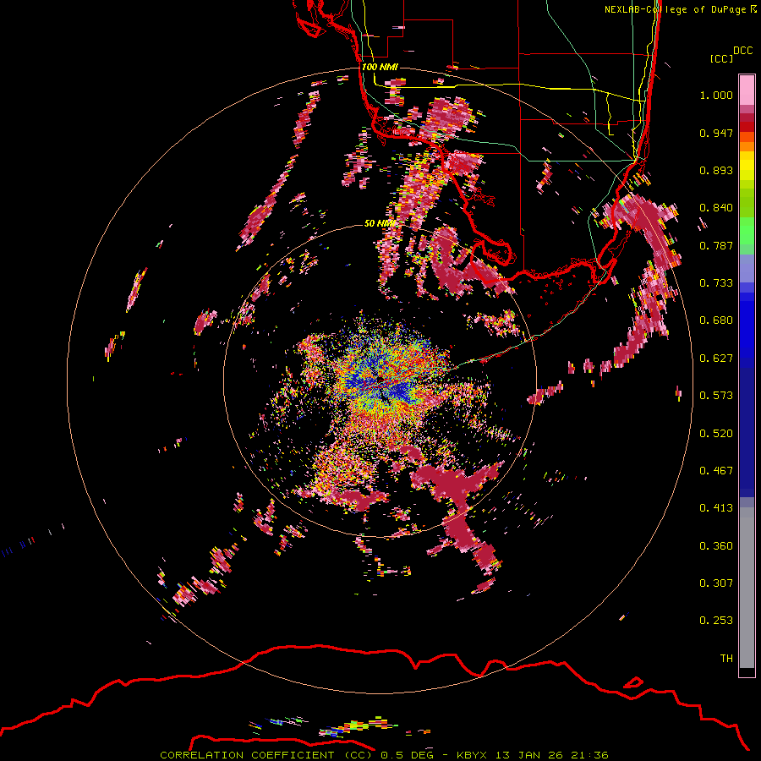Viewport: 761px width, 761px height.
Task: Click the 0.413 scale value
Action: [716, 508]
